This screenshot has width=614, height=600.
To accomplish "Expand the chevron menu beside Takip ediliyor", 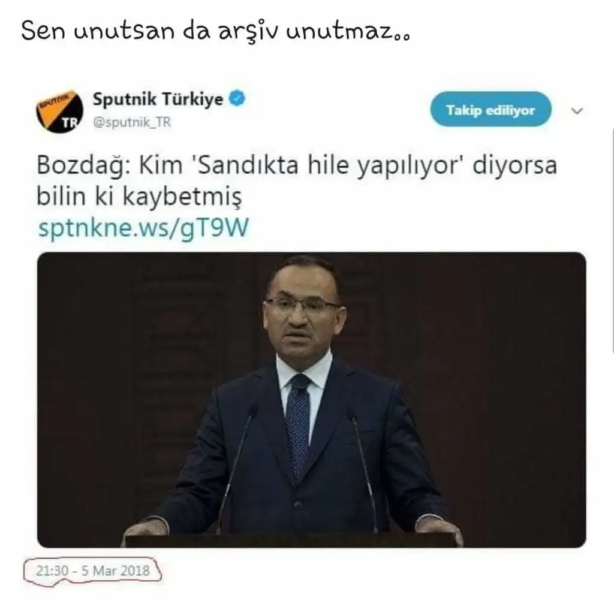I will 577,111.
